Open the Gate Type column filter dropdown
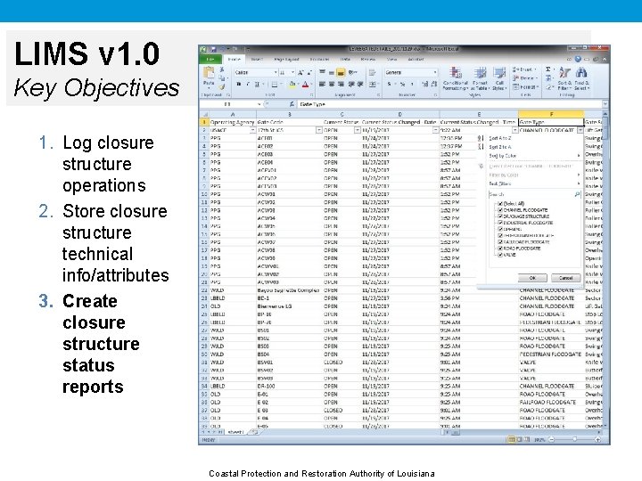 580,130
